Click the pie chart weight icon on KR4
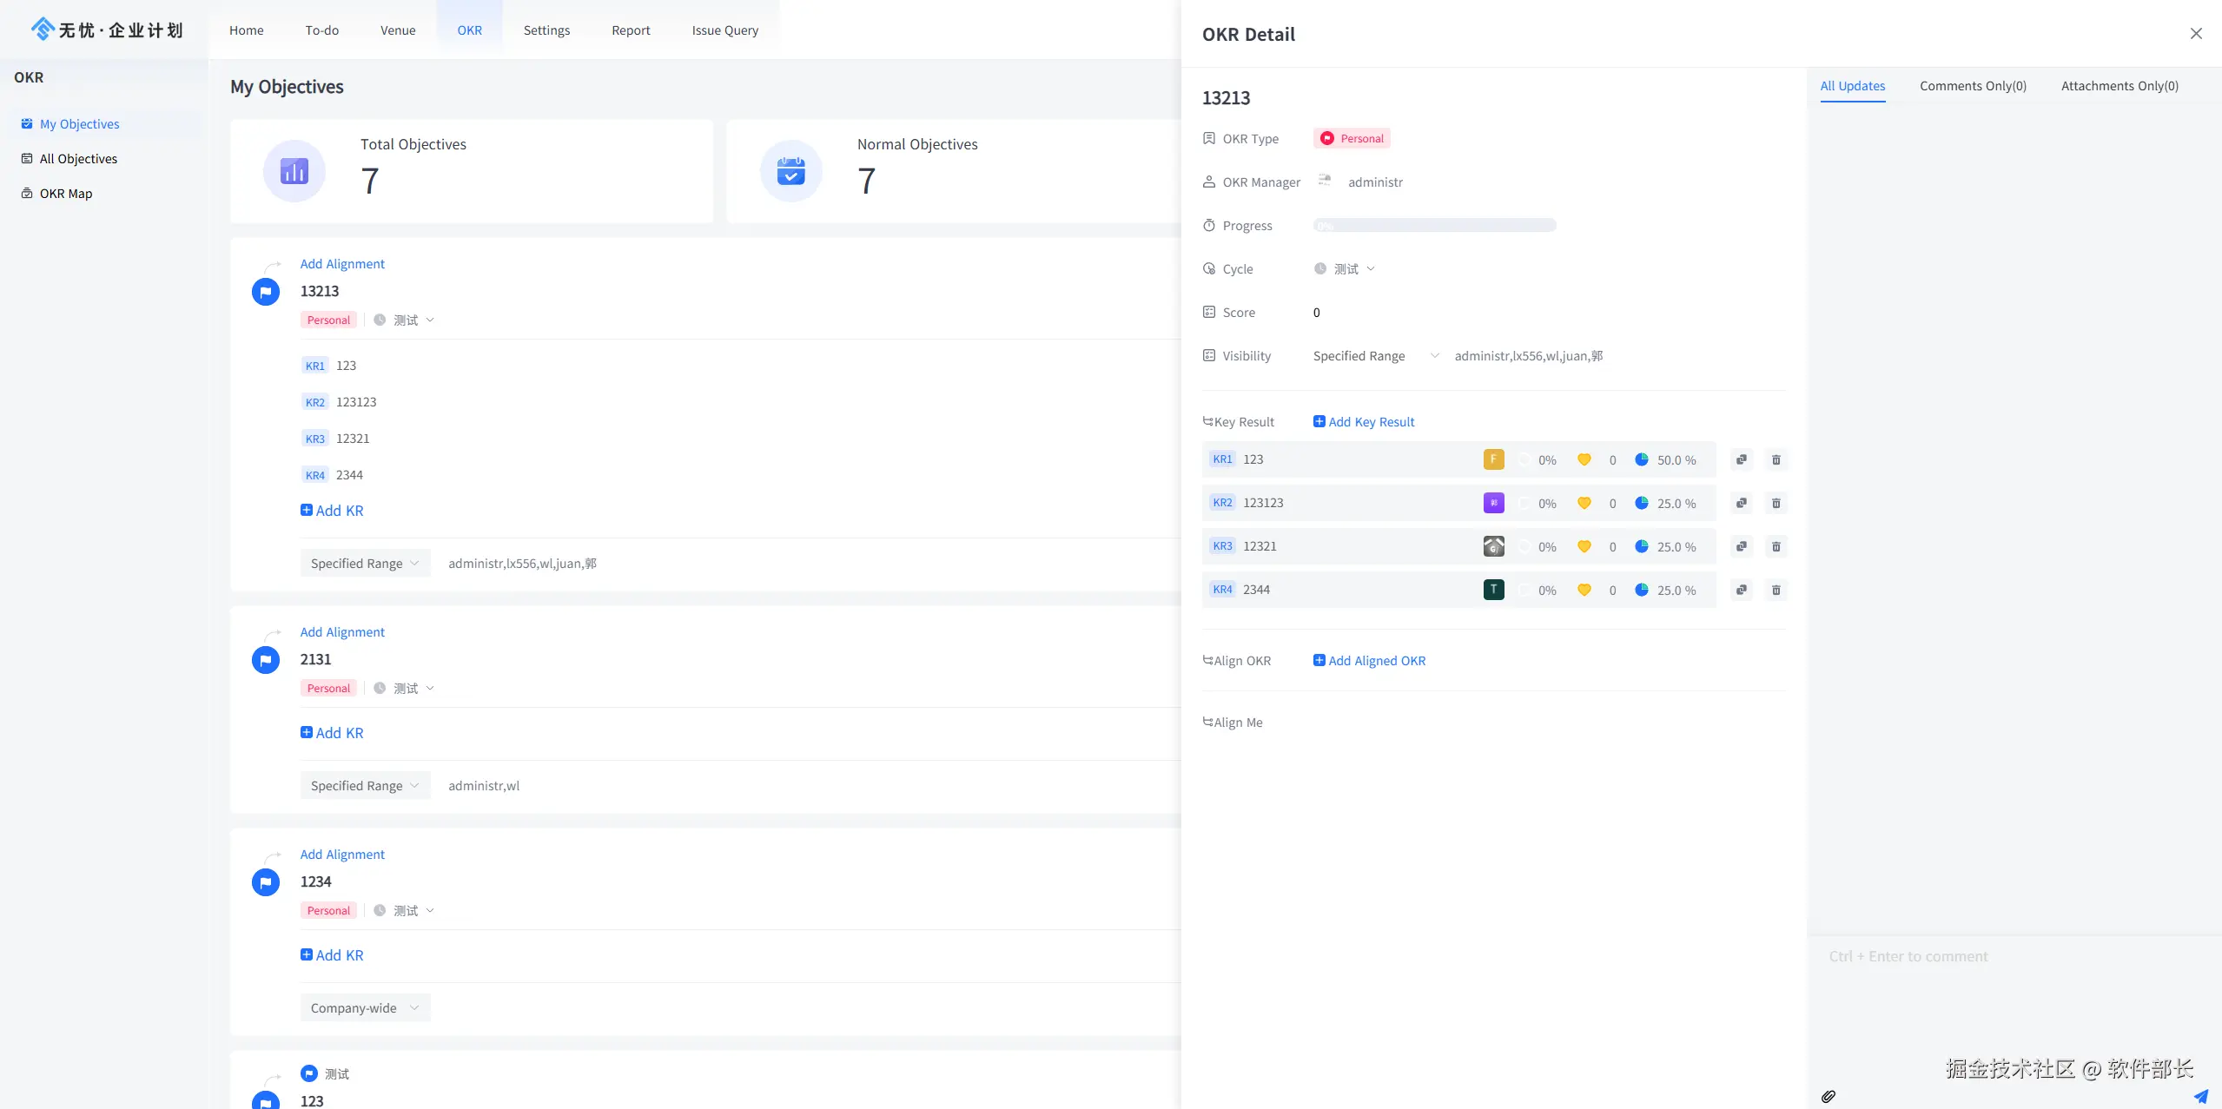Viewport: 2222px width, 1109px height. (1641, 590)
